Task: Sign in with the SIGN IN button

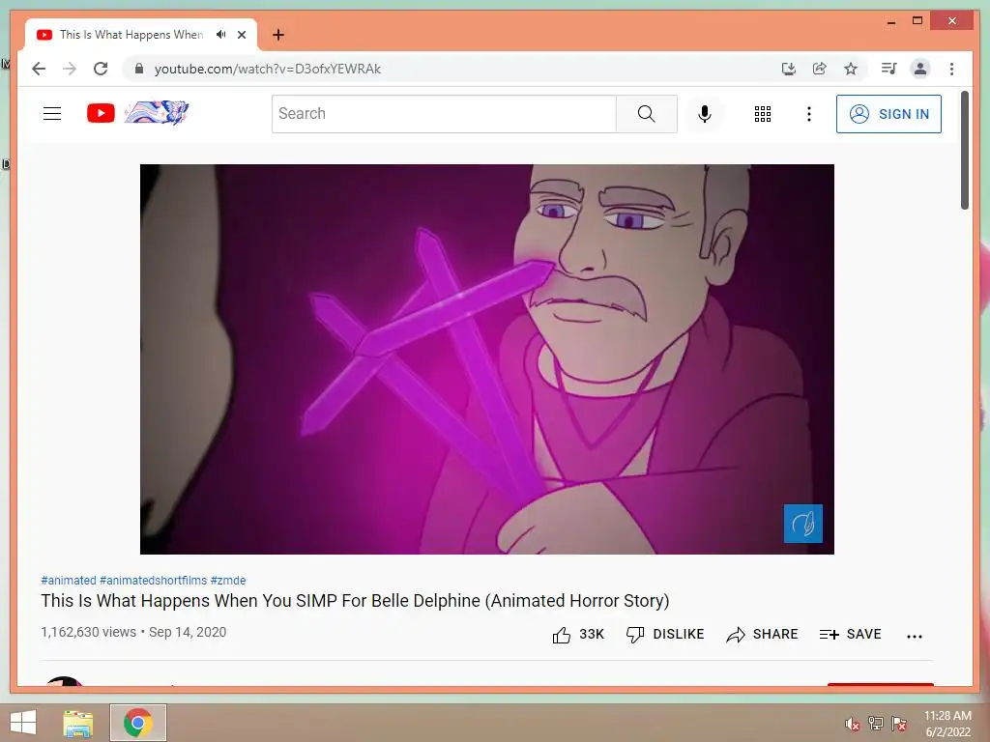Action: (x=888, y=114)
